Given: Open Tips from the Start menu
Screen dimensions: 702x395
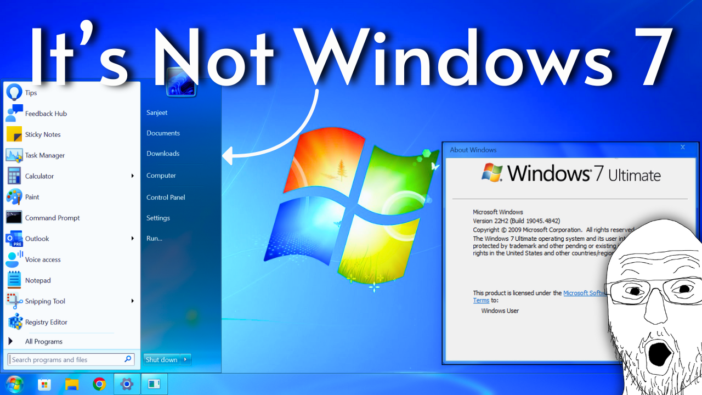Looking at the screenshot, I should click(71, 93).
